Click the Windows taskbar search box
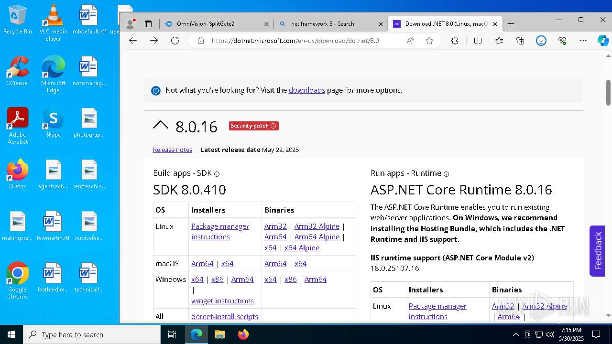Viewport: 612px width, 344px height. click(x=92, y=334)
